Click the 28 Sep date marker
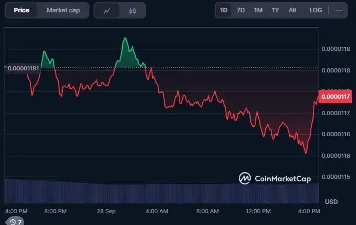Screen dimensions: 356x225 click(106, 211)
